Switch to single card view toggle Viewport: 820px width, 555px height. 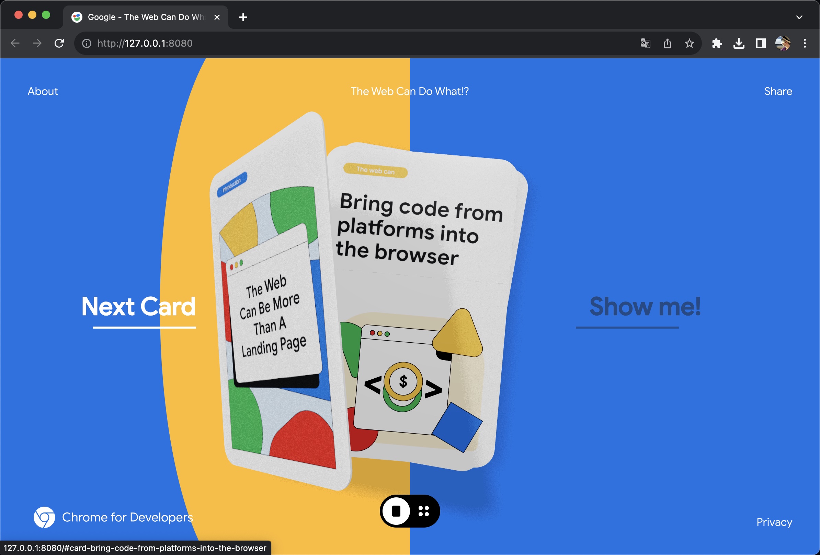point(396,511)
